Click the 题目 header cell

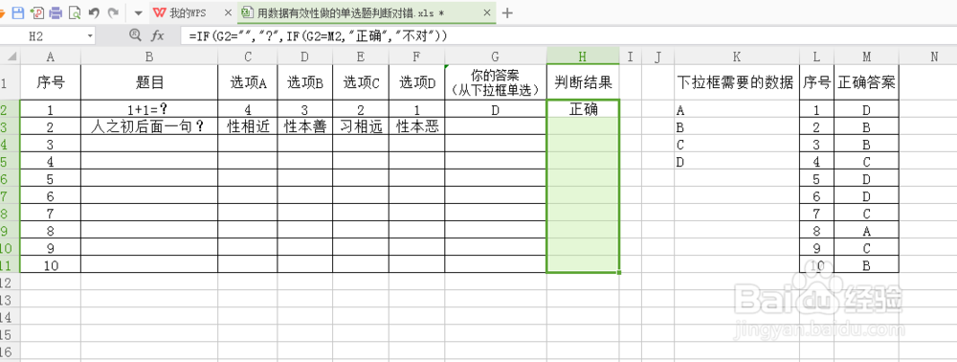[x=149, y=82]
